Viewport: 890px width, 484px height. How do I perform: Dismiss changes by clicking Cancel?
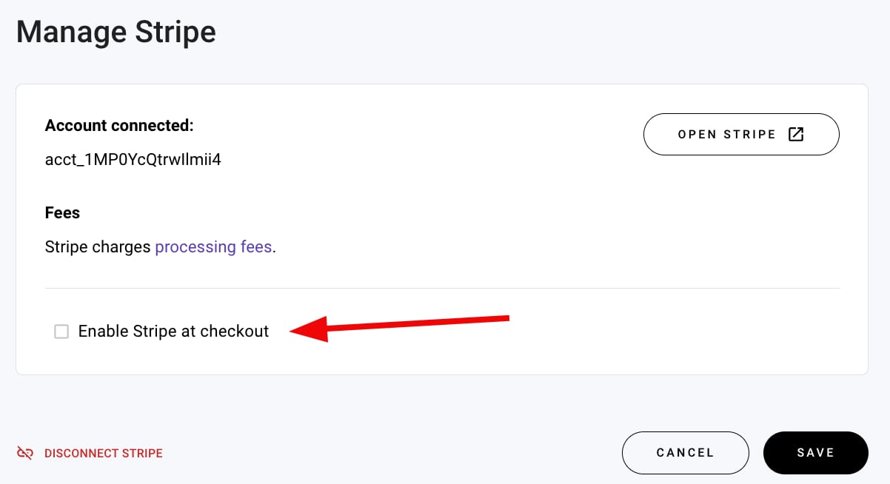(685, 452)
